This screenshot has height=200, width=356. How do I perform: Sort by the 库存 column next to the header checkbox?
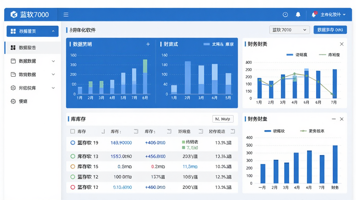(x=103, y=131)
